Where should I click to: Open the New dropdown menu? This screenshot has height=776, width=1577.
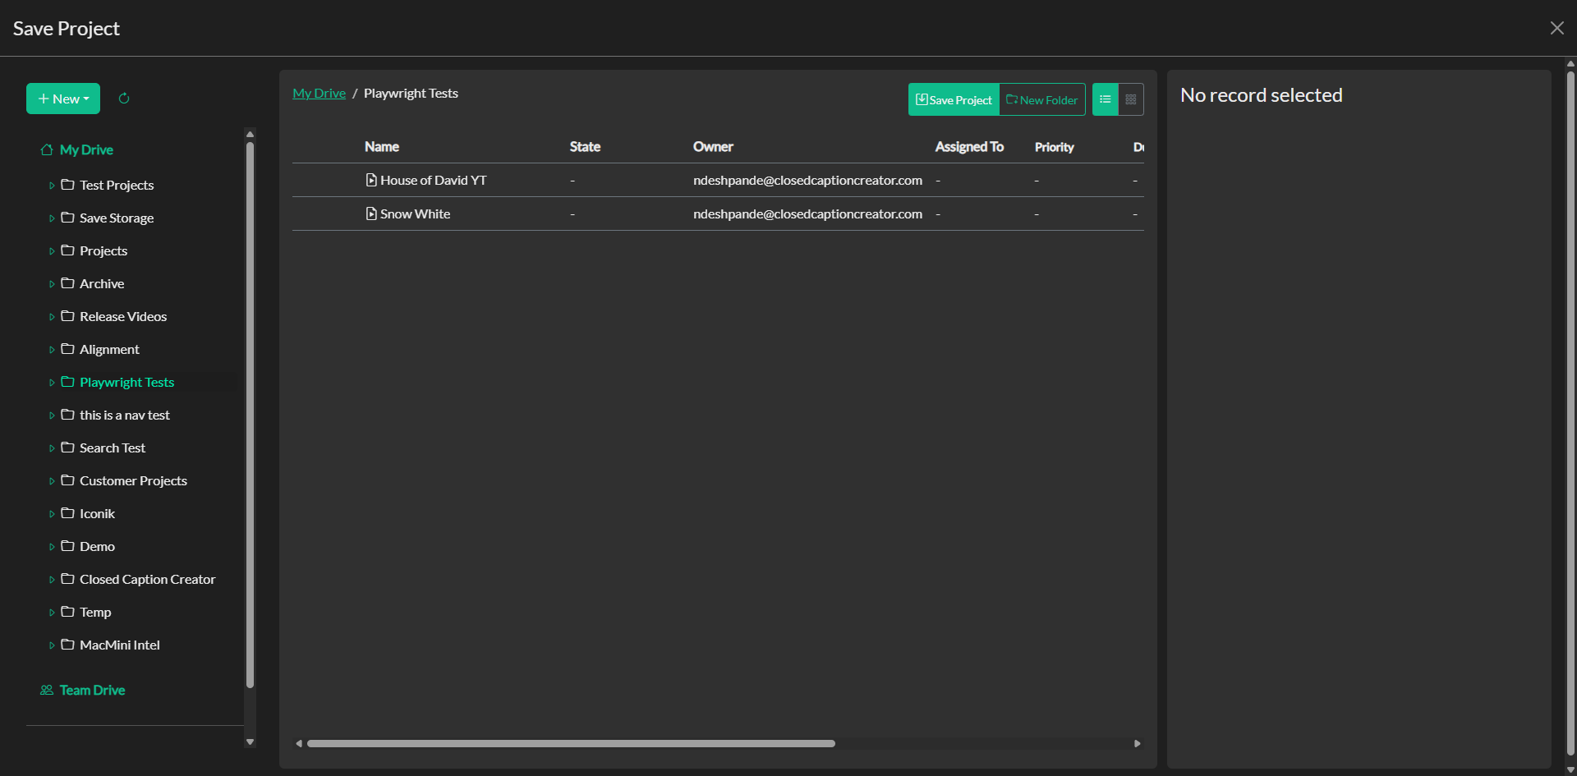coord(63,99)
